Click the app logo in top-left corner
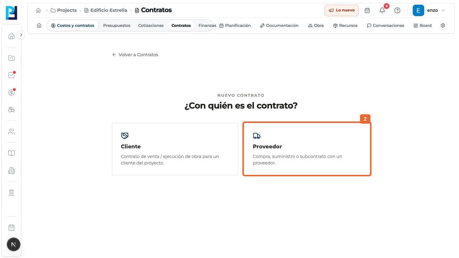 pyautogui.click(x=11, y=13)
